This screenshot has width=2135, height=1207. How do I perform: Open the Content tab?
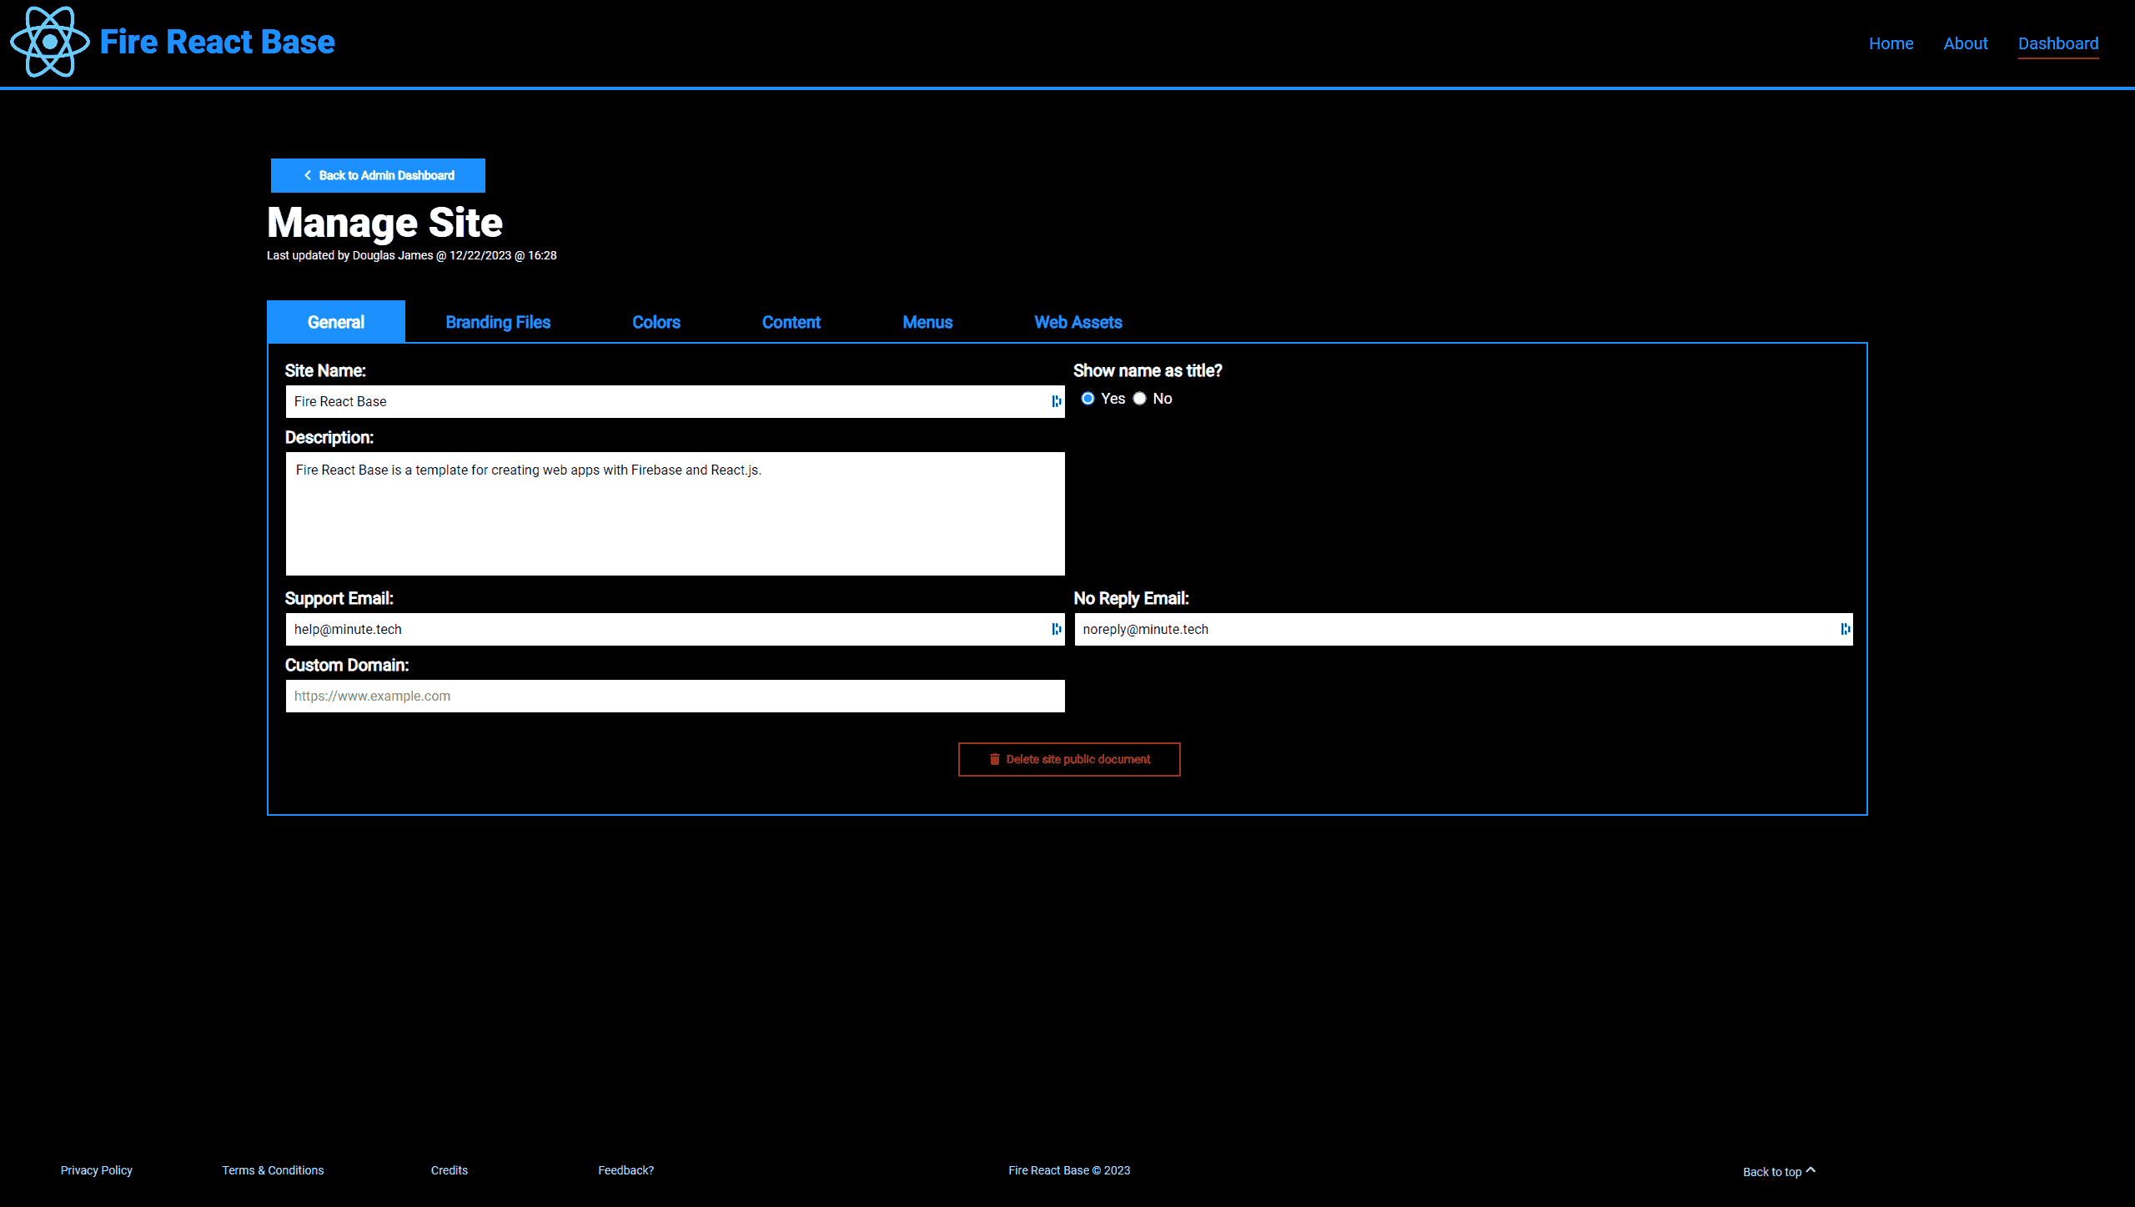click(x=791, y=323)
